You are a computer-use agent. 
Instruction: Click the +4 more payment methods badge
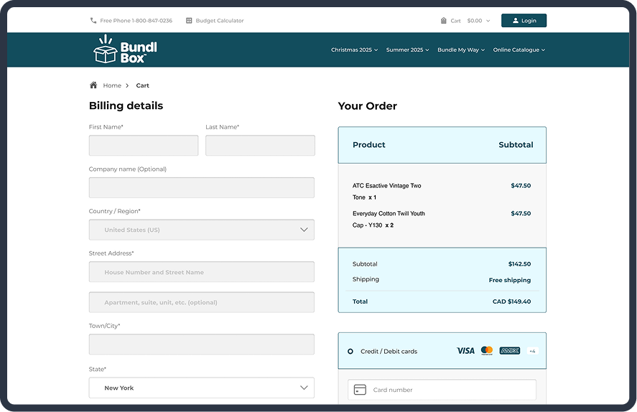point(533,351)
